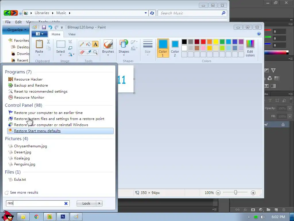This screenshot has height=221, width=294.
Task: Select the Fill with color bucket tool
Action: coord(88,44)
